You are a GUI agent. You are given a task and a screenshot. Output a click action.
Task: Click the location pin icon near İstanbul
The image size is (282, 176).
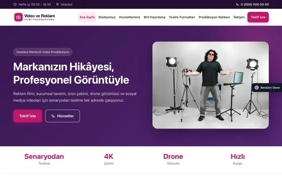coord(57,4)
